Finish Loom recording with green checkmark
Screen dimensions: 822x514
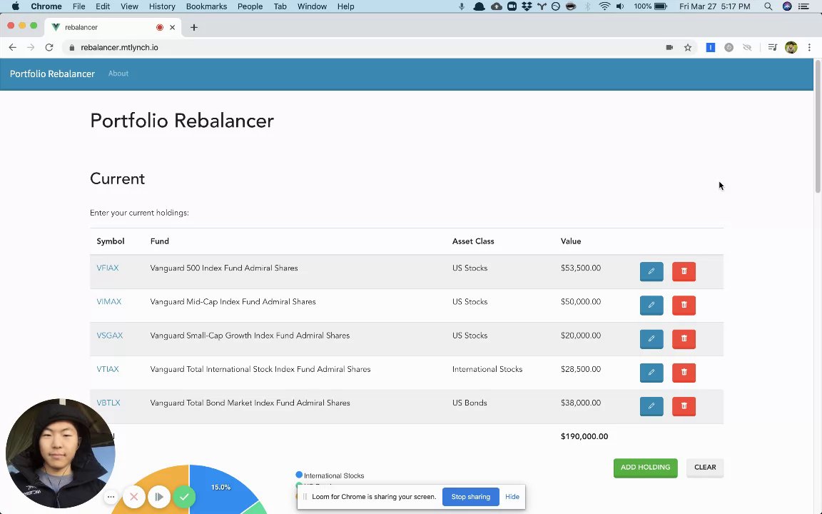point(184,497)
